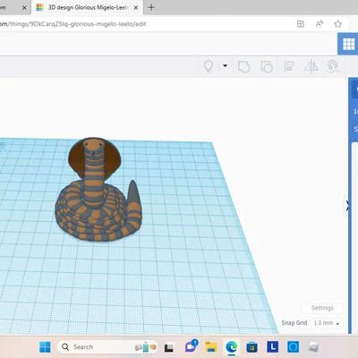358x358 pixels.
Task: Open the dropdown arrow next to light bulb
Action: click(x=225, y=66)
